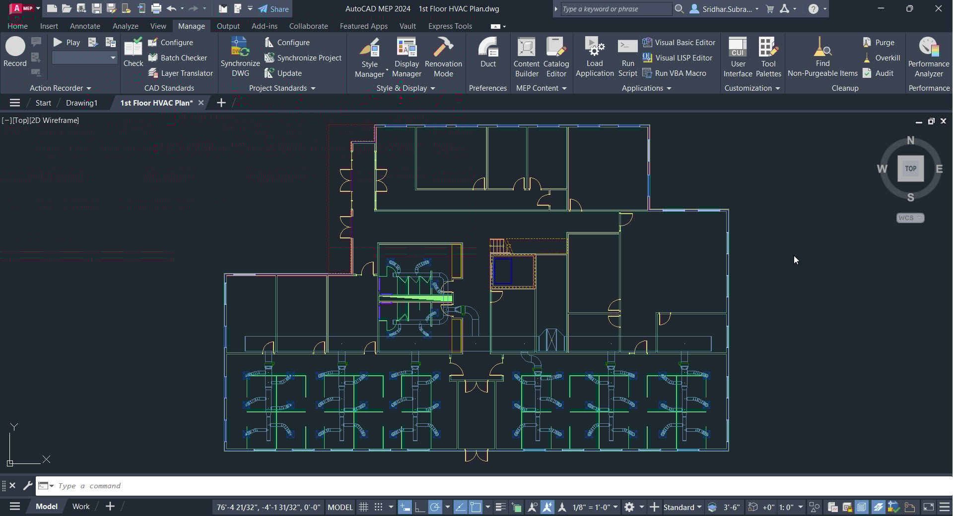Screen dimensions: 953x516
Task: Switch to the Annotate ribbon tab
Action: click(x=85, y=26)
